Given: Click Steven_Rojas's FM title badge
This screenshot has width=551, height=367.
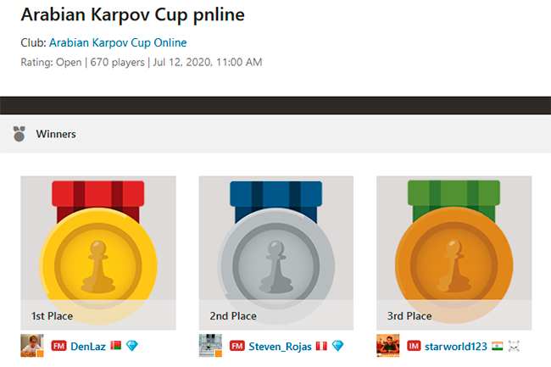Looking at the screenshot, I should [x=237, y=346].
